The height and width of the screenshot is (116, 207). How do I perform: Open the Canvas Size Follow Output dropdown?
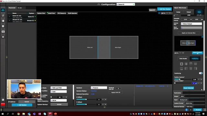(191, 24)
